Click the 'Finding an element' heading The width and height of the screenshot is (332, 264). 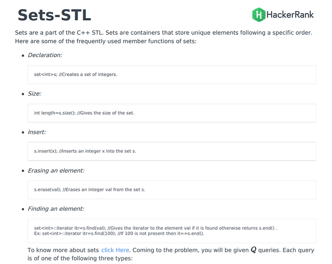coord(56,209)
